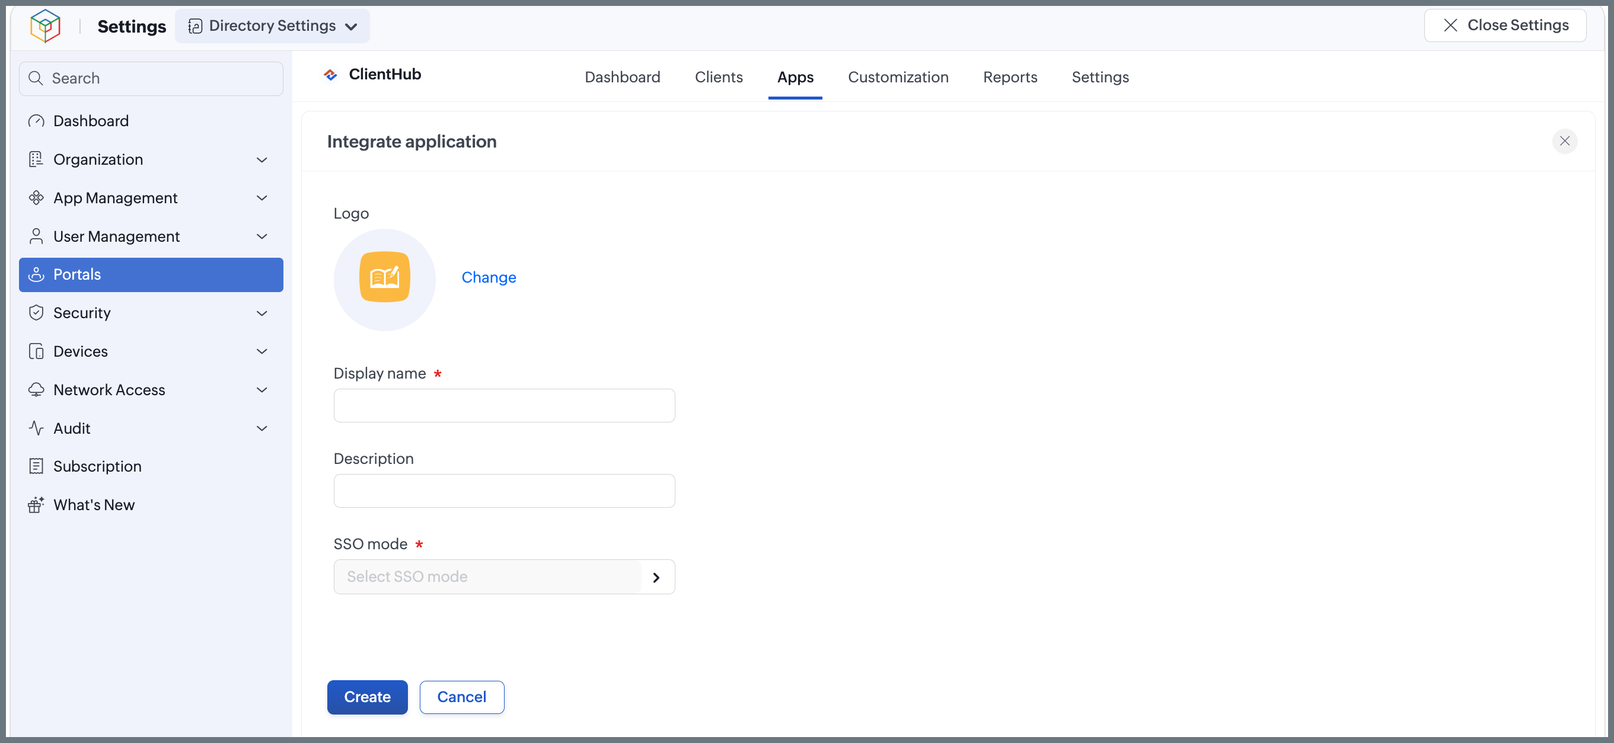This screenshot has height=743, width=1614.
Task: Click the cube app logo in header
Action: click(x=45, y=25)
